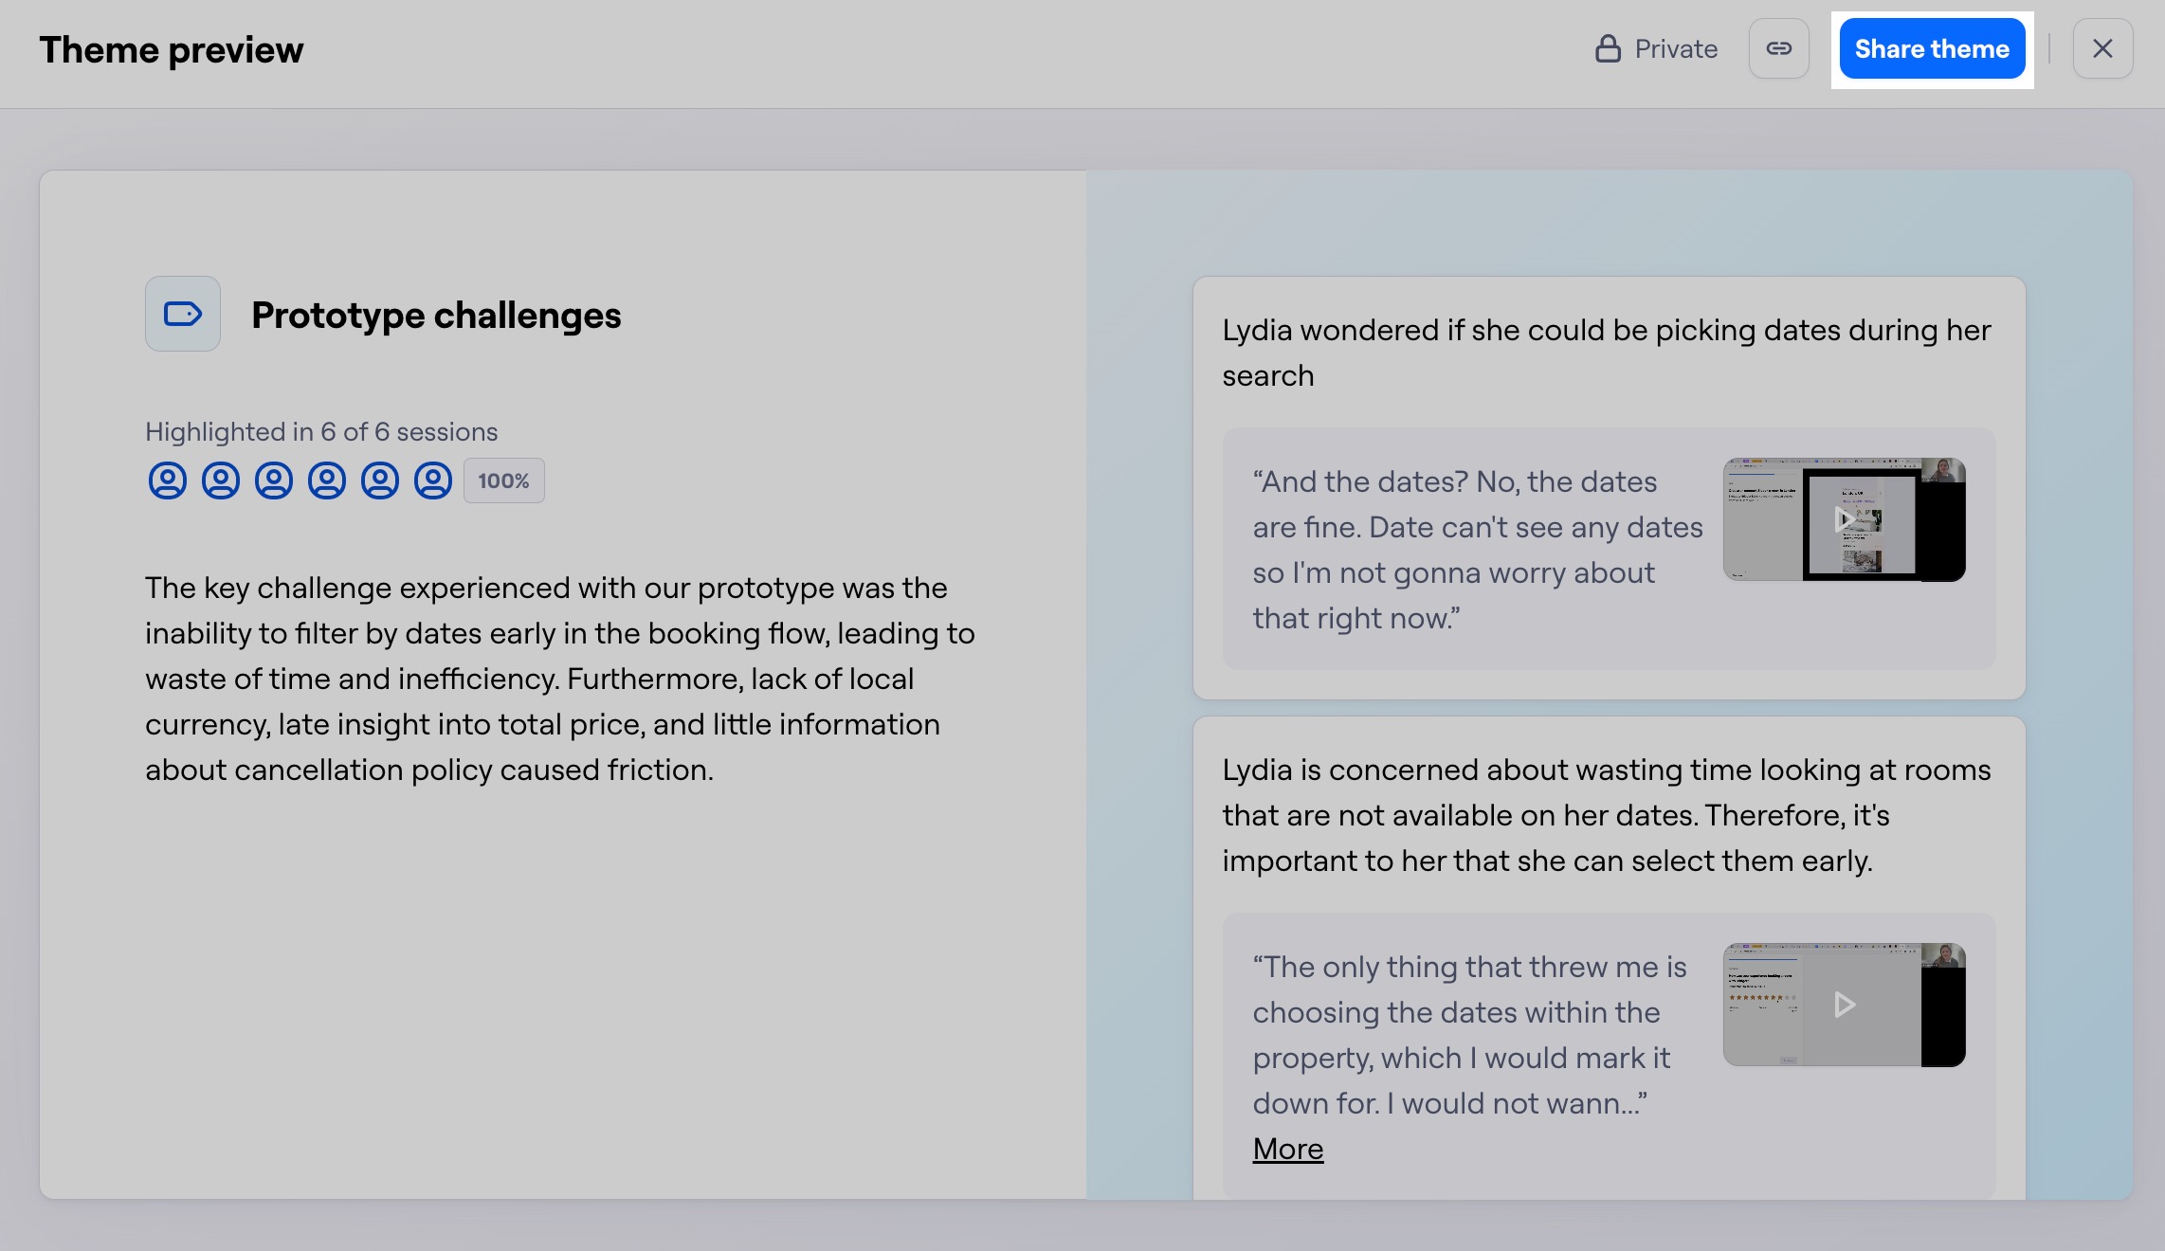Click the first participant avatar icon
Image resolution: width=2165 pixels, height=1251 pixels.
pos(168,480)
